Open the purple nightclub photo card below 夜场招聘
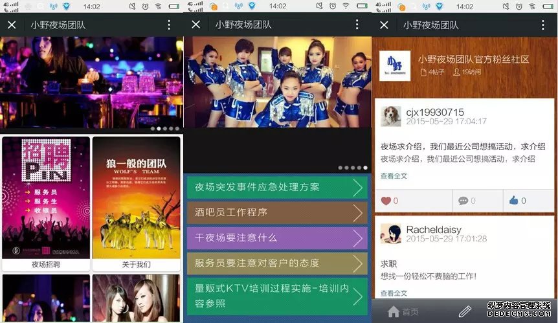 pyautogui.click(x=46, y=298)
